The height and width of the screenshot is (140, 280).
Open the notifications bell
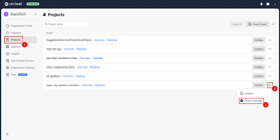tap(261, 4)
